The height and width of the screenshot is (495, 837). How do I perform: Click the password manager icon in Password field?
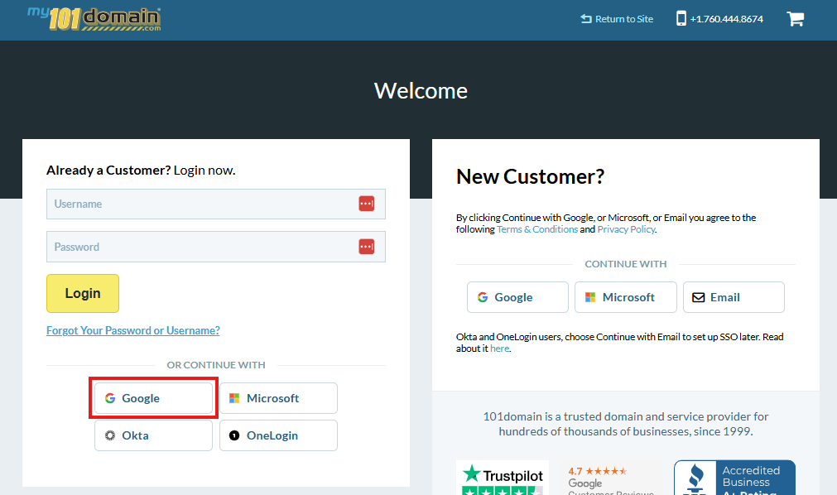pos(366,246)
